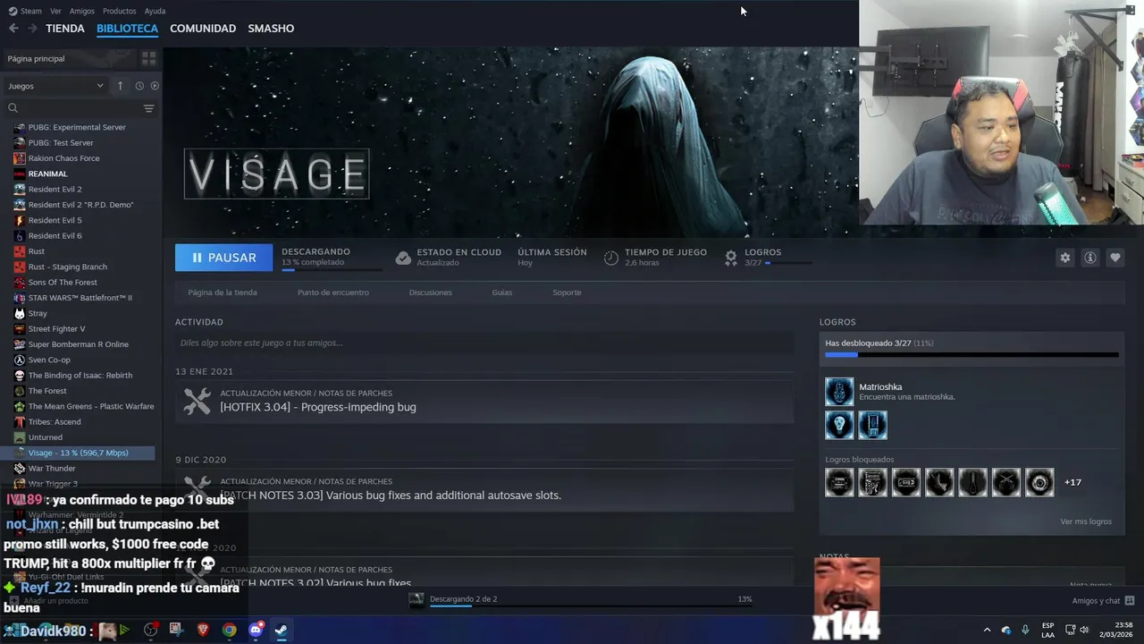
Task: Go to COMUNIDAD tab
Action: [x=203, y=29]
